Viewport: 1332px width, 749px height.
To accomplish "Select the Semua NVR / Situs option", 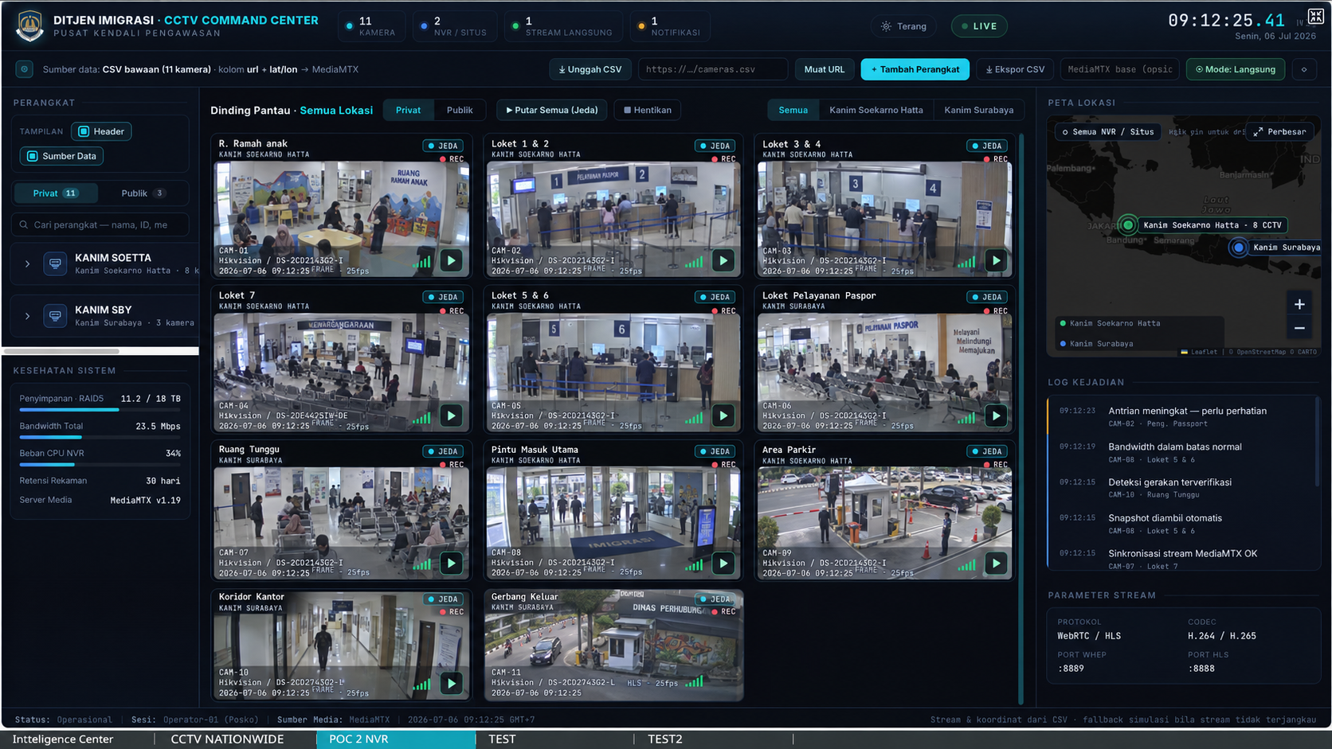I will [1107, 132].
